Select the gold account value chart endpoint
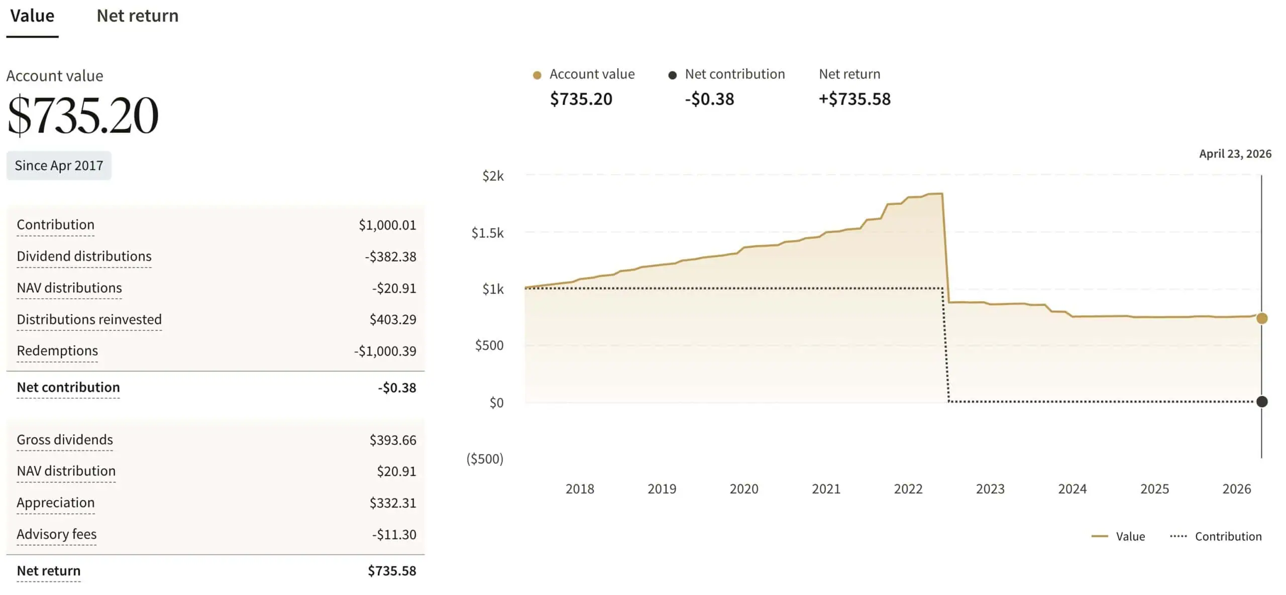This screenshot has height=595, width=1286. 1261,318
